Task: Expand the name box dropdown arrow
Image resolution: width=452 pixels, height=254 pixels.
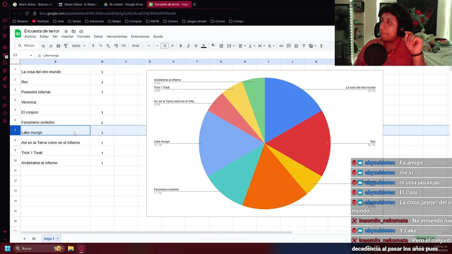Action: pyautogui.click(x=31, y=55)
